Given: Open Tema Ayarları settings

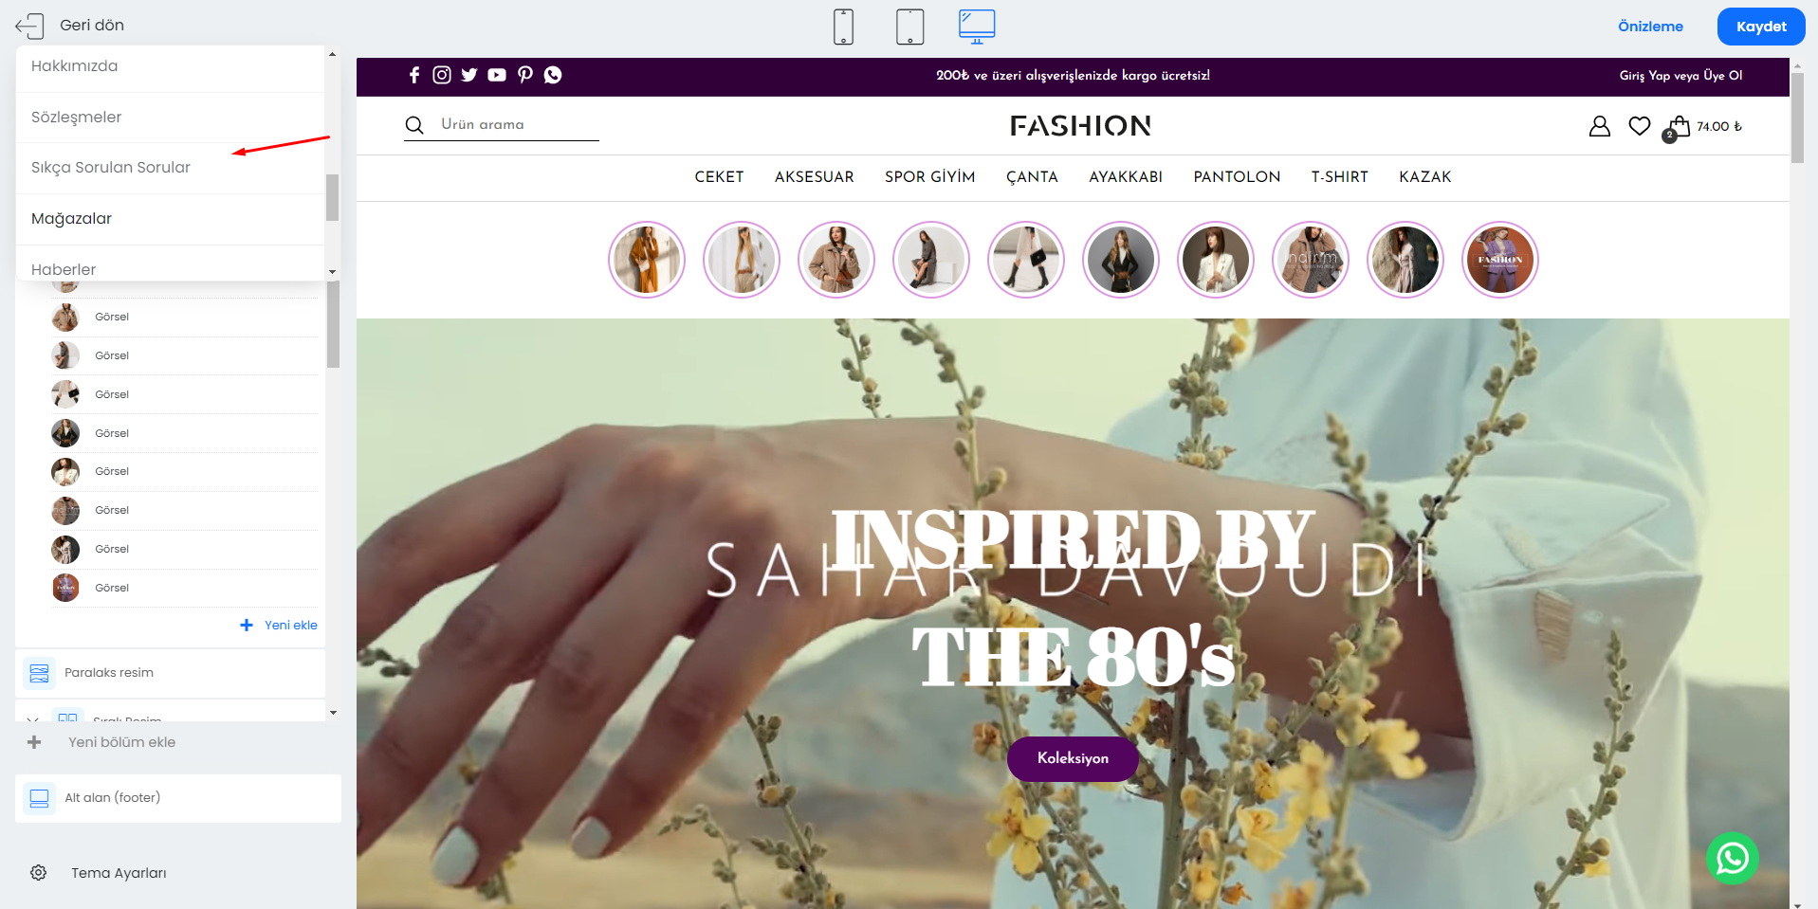Looking at the screenshot, I should [119, 873].
